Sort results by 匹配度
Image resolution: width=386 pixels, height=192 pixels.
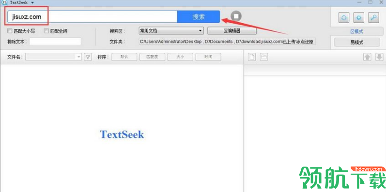(152, 57)
